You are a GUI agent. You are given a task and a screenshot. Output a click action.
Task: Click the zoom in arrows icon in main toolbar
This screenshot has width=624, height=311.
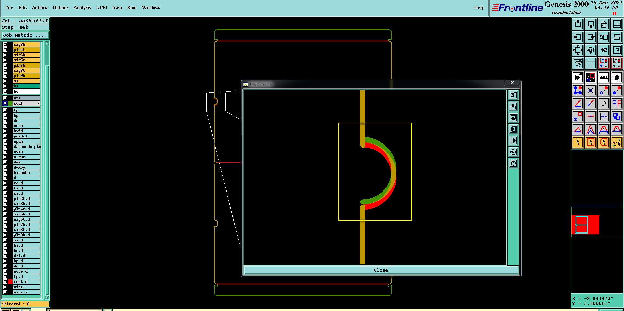click(578, 50)
